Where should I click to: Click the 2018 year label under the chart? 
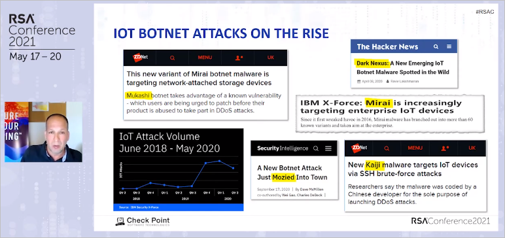click(137, 199)
